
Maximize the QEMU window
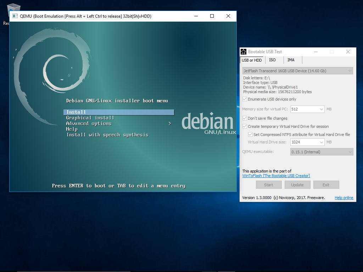click(212, 16)
